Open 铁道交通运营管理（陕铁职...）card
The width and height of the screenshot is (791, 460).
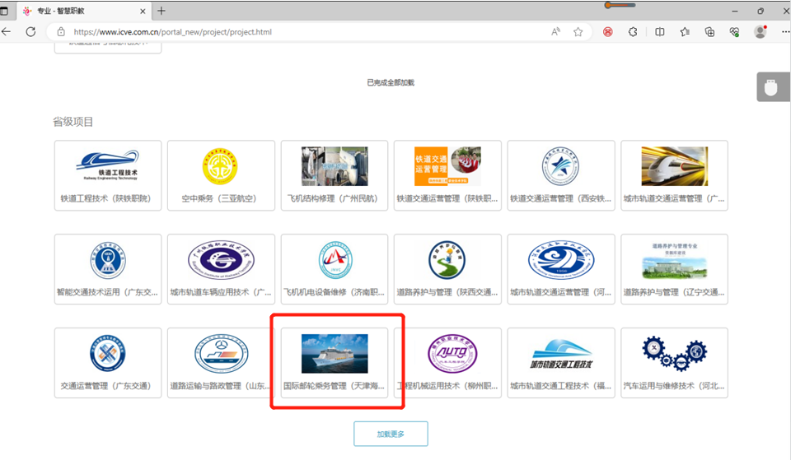tap(447, 175)
